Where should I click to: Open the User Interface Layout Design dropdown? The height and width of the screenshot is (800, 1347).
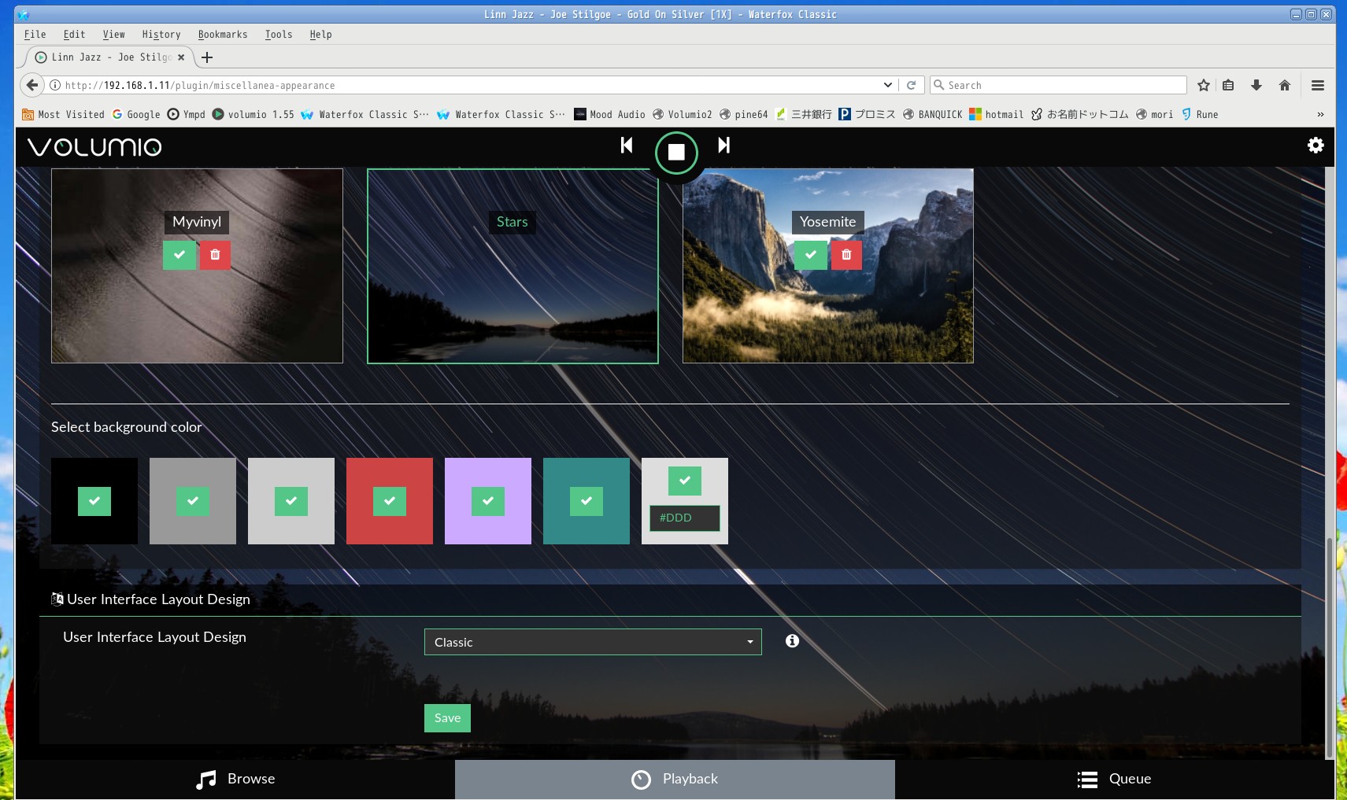click(592, 642)
